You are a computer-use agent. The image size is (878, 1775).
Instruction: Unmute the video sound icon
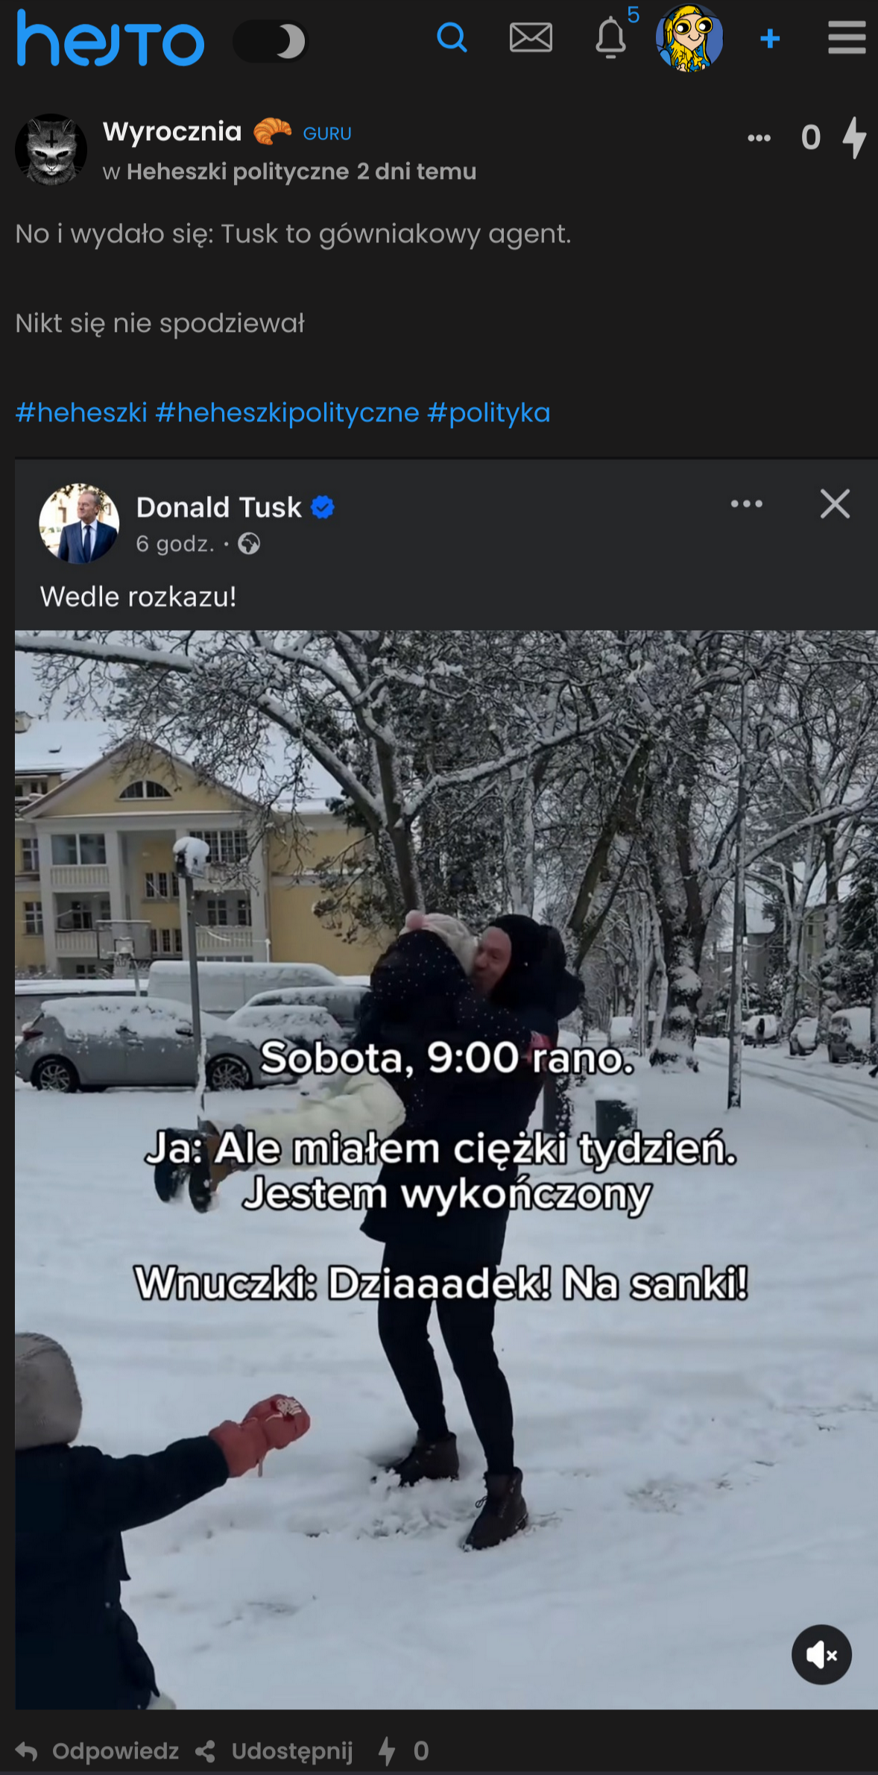point(821,1654)
